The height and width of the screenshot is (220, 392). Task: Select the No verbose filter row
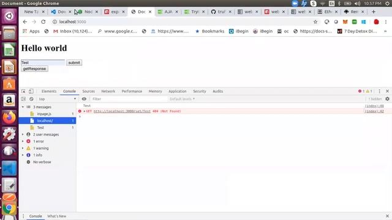pyautogui.click(x=48, y=162)
